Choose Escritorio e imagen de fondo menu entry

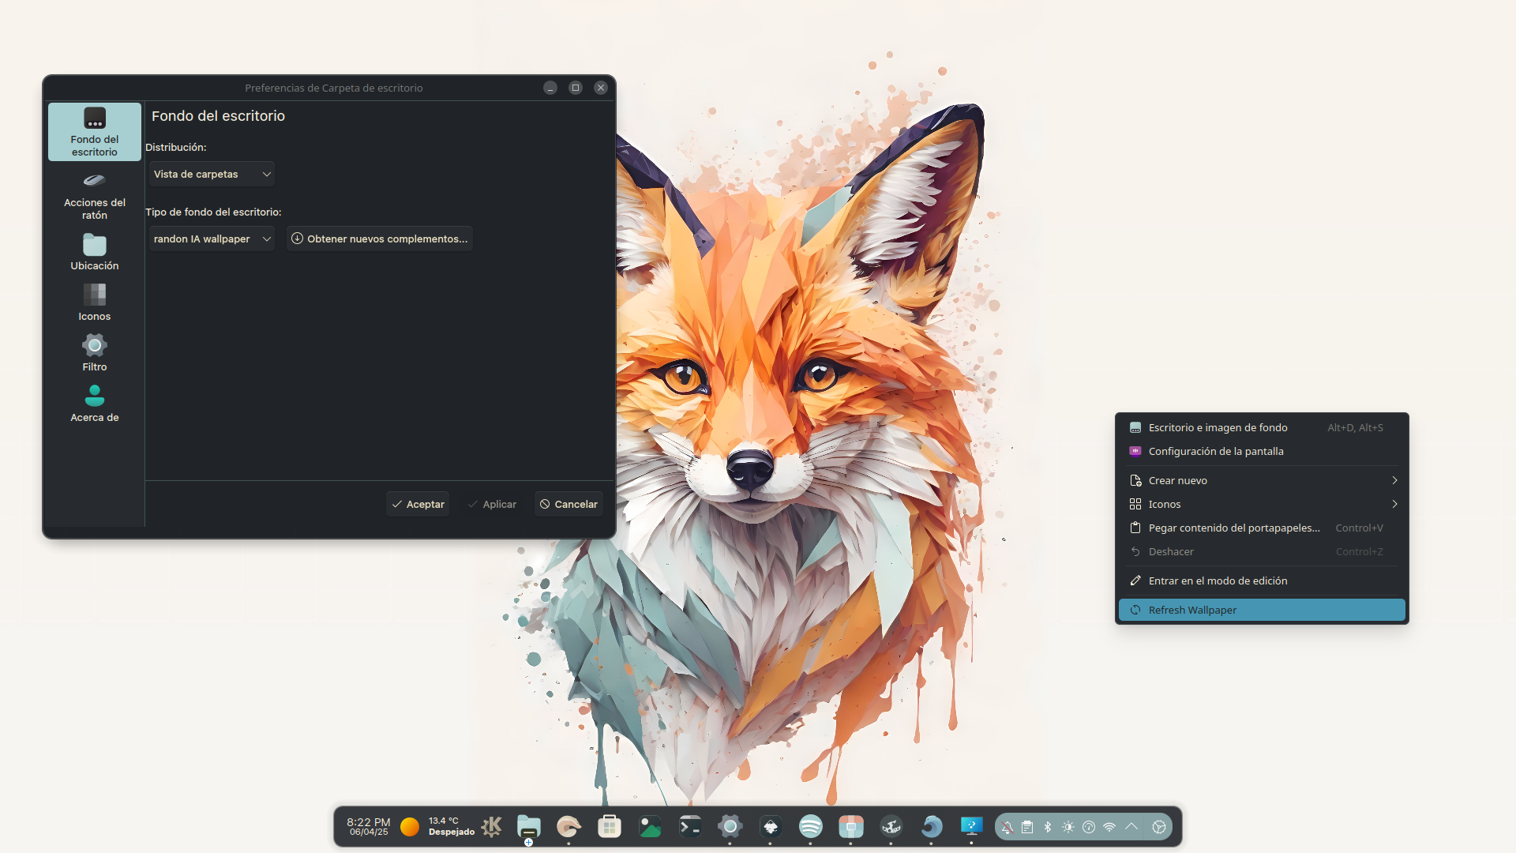tap(1262, 427)
